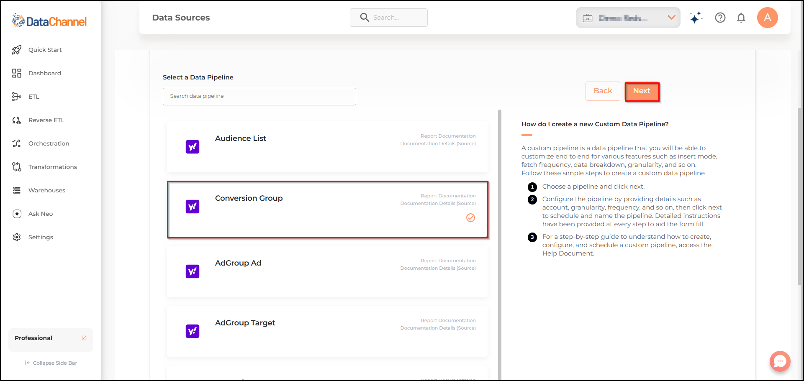Viewport: 804px width, 381px height.
Task: Click the Data Sources page title
Action: click(181, 18)
